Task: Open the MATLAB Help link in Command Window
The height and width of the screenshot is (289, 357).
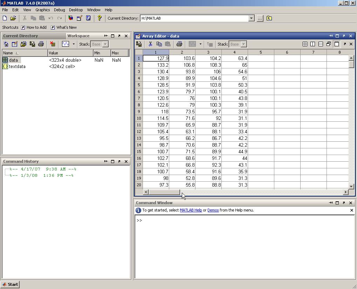Action: pyautogui.click(x=191, y=210)
